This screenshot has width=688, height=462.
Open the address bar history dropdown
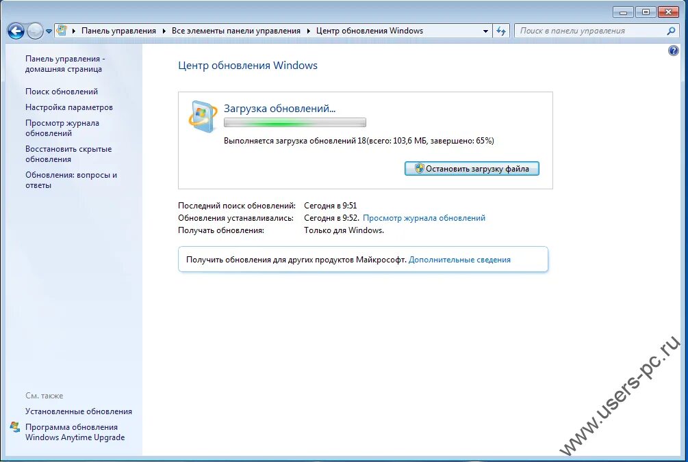(485, 31)
